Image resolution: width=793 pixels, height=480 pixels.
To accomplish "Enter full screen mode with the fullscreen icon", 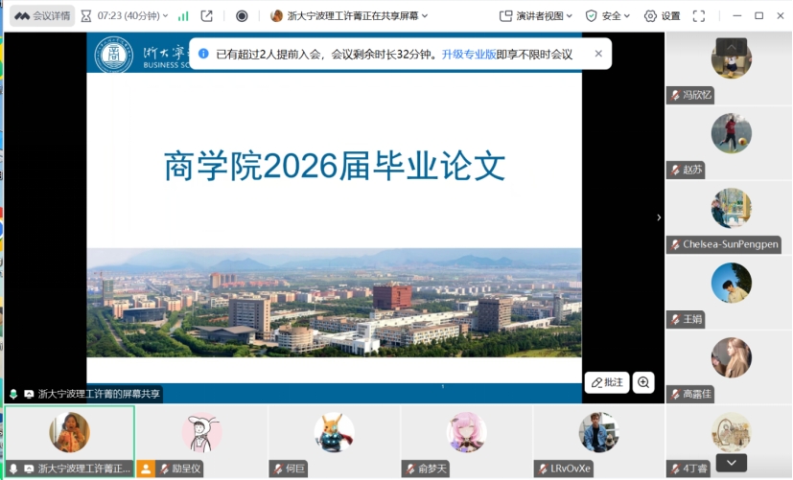I will coord(699,16).
